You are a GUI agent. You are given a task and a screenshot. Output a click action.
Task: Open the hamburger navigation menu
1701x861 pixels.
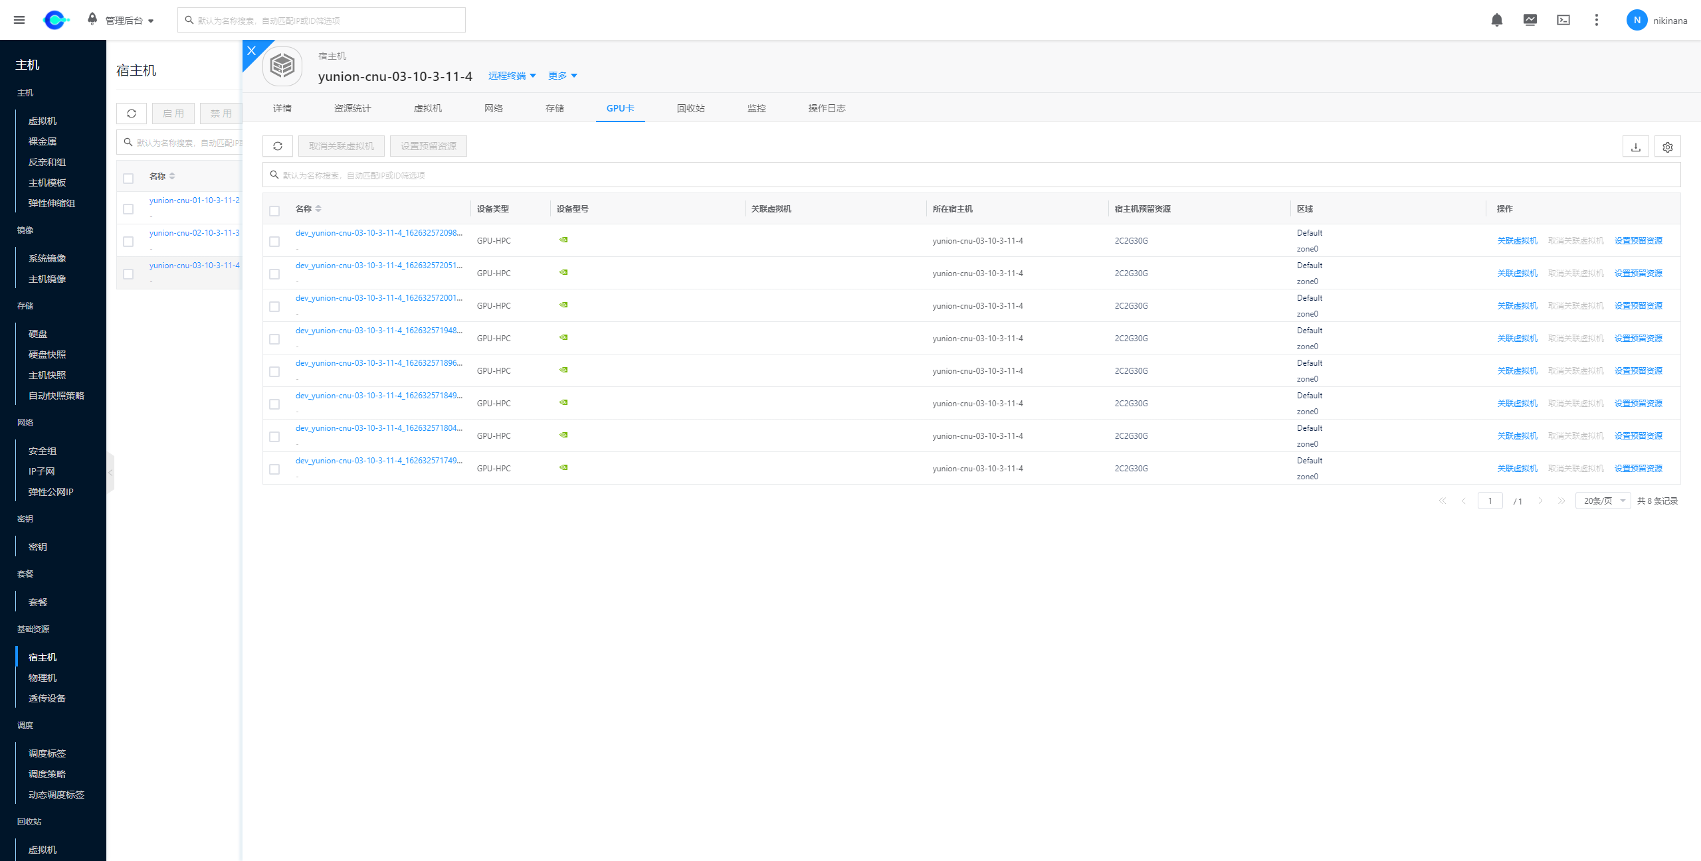(x=19, y=19)
